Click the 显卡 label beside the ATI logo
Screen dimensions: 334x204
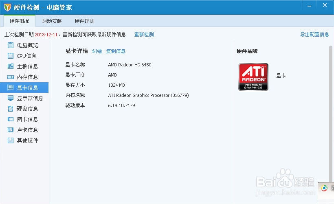click(281, 76)
